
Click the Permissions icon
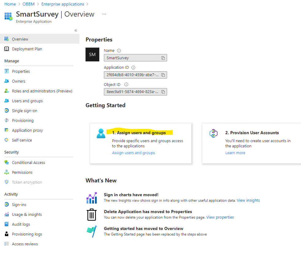coord(6,172)
